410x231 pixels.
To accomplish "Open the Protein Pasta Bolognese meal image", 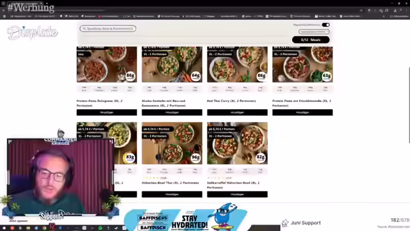I will pos(107,64).
